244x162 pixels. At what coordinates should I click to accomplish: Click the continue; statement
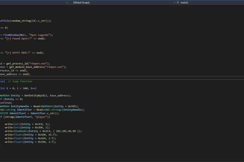click(6, 103)
